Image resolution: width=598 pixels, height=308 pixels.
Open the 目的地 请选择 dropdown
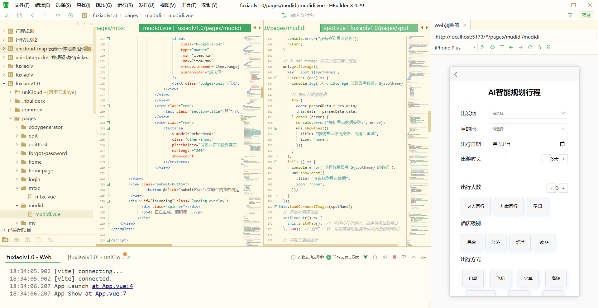tap(528, 129)
